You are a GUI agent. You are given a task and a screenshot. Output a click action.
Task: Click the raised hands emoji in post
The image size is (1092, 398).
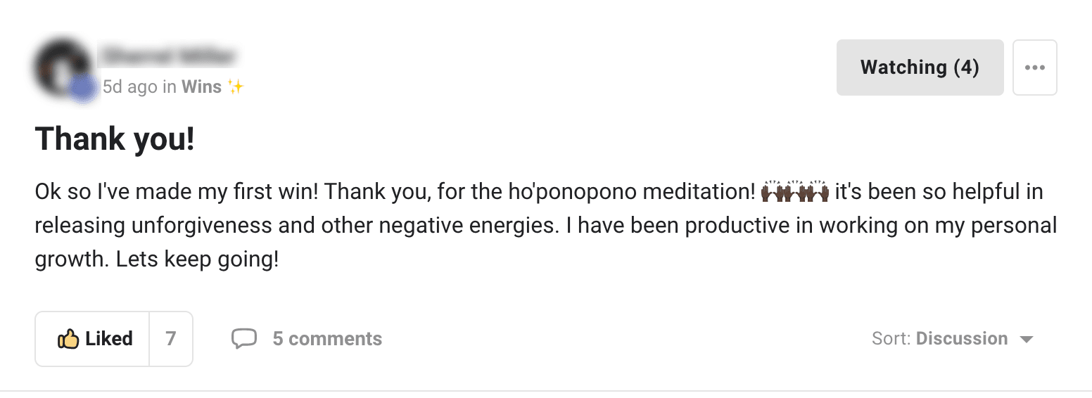click(x=795, y=192)
